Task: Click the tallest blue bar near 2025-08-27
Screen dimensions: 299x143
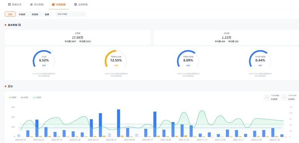Action: tap(118, 123)
